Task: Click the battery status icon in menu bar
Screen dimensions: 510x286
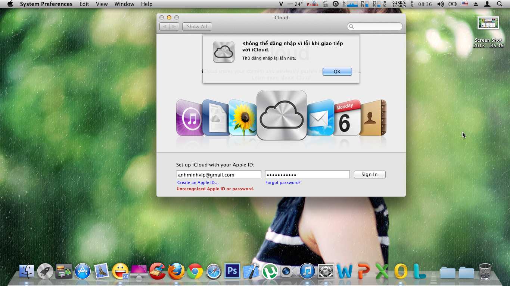Action: [x=453, y=4]
